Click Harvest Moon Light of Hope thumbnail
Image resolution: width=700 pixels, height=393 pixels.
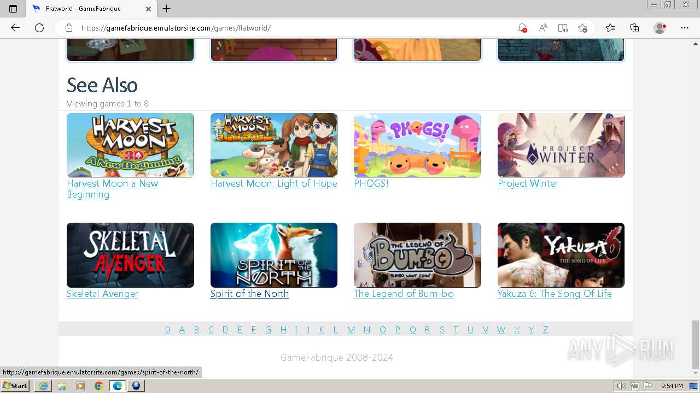pos(274,145)
